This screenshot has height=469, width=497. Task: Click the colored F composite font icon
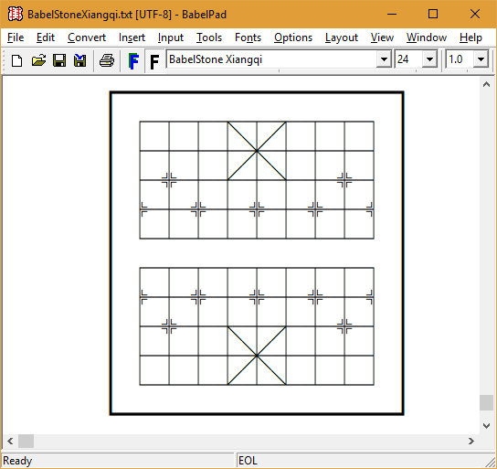coord(133,61)
